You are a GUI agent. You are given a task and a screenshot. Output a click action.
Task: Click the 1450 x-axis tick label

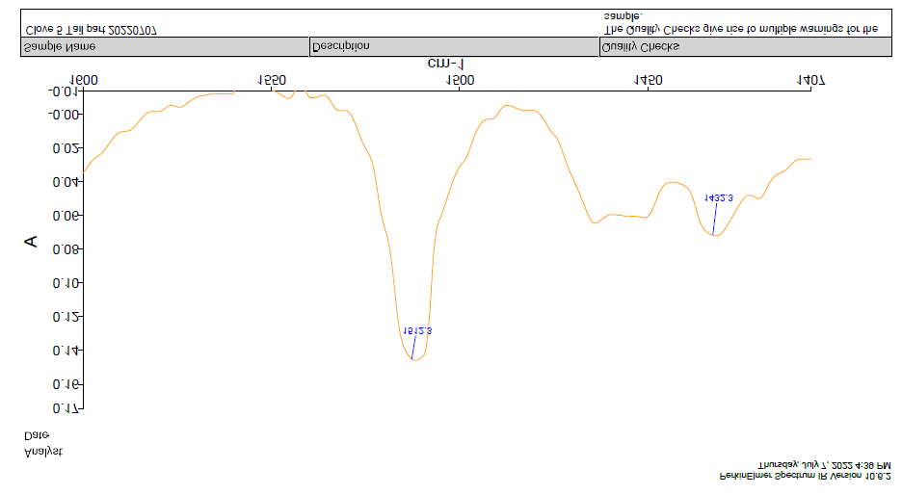(649, 81)
